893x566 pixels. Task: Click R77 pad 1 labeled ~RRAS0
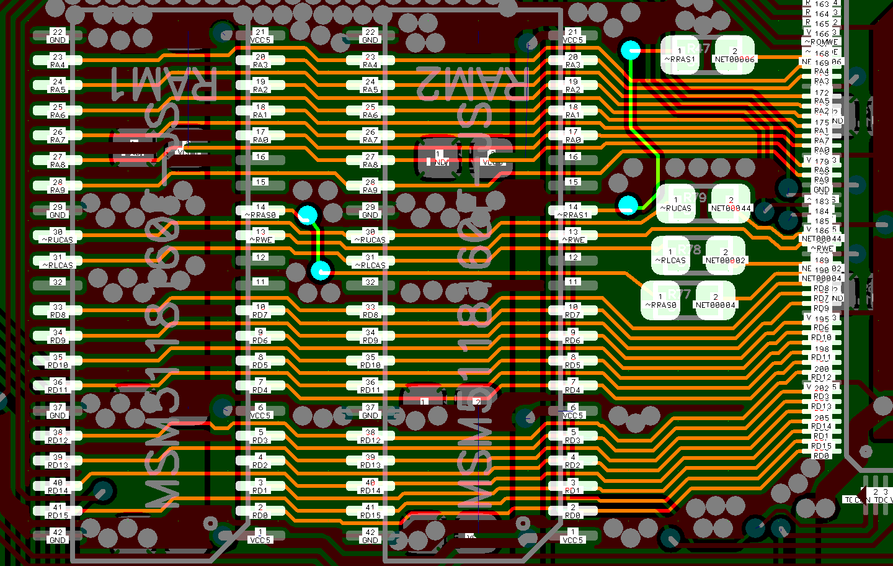(x=660, y=301)
